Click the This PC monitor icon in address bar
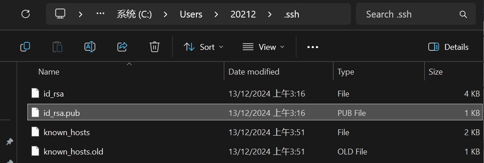The height and width of the screenshot is (163, 484). (60, 14)
